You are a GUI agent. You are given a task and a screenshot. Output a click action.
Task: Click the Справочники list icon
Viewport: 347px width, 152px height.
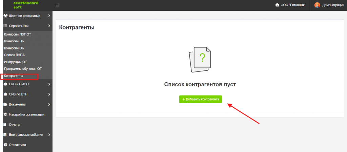tap(5, 26)
